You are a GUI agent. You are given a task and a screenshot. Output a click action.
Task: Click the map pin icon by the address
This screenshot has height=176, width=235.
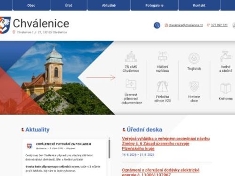pos(14,32)
